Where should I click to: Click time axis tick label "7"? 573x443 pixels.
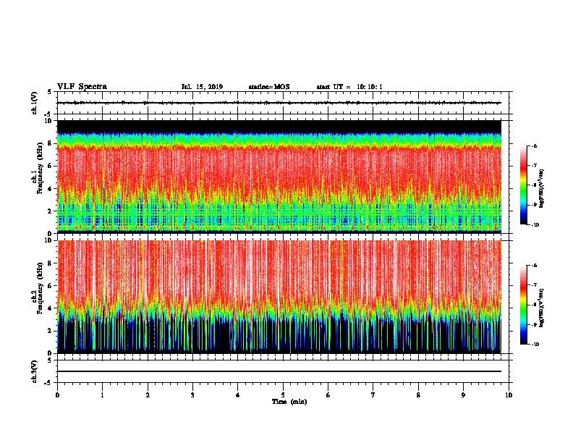pos(373,395)
